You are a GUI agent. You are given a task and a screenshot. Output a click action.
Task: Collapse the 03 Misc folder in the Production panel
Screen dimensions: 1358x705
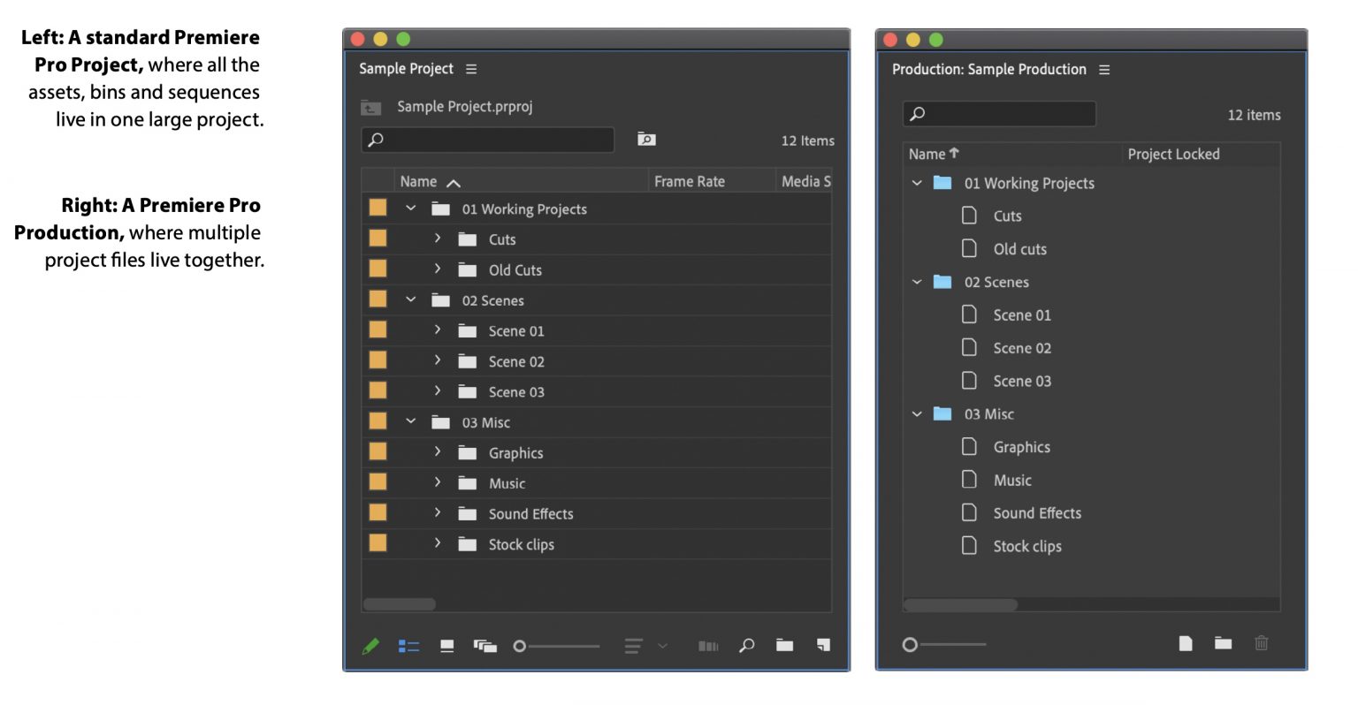pos(917,413)
